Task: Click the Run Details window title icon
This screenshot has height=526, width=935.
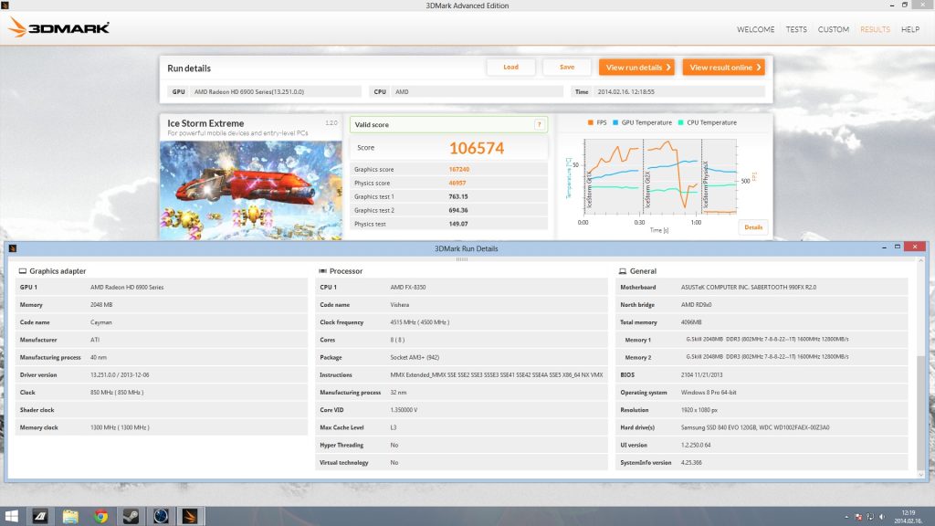Action: click(13, 248)
